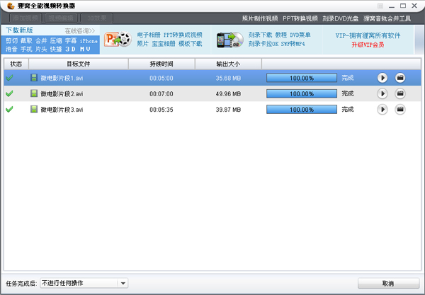The image size is (425, 295).
Task: Click the 压缩 link
Action: (x=56, y=41)
